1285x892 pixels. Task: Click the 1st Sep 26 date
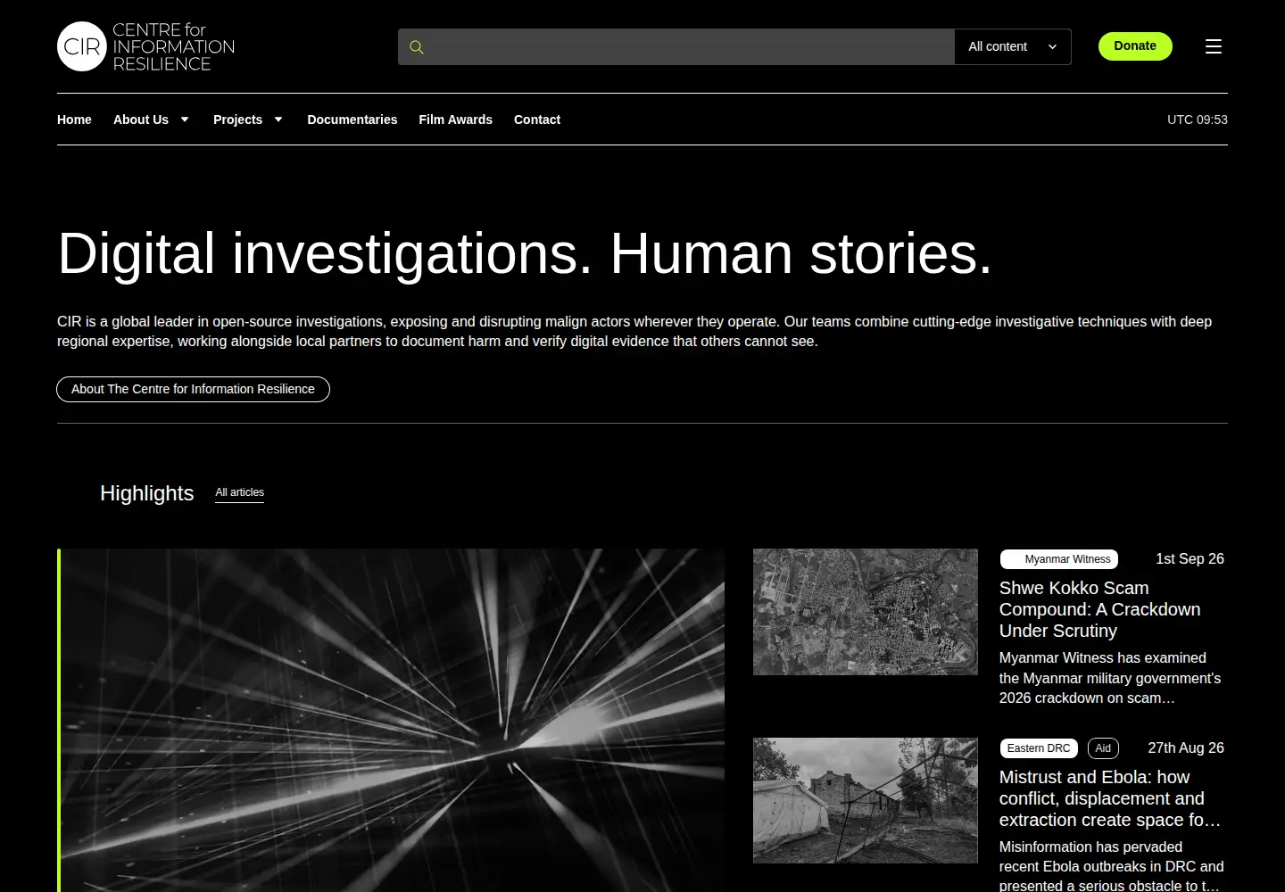coord(1190,558)
